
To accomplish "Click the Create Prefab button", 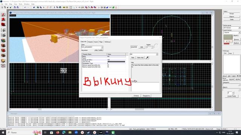I will (232, 96).
